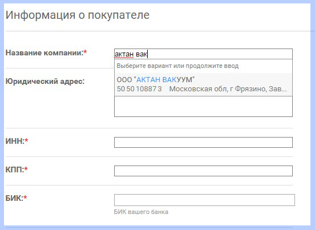The height and width of the screenshot is (230, 315).
Task: Click the legal address text area
Action: point(203,106)
